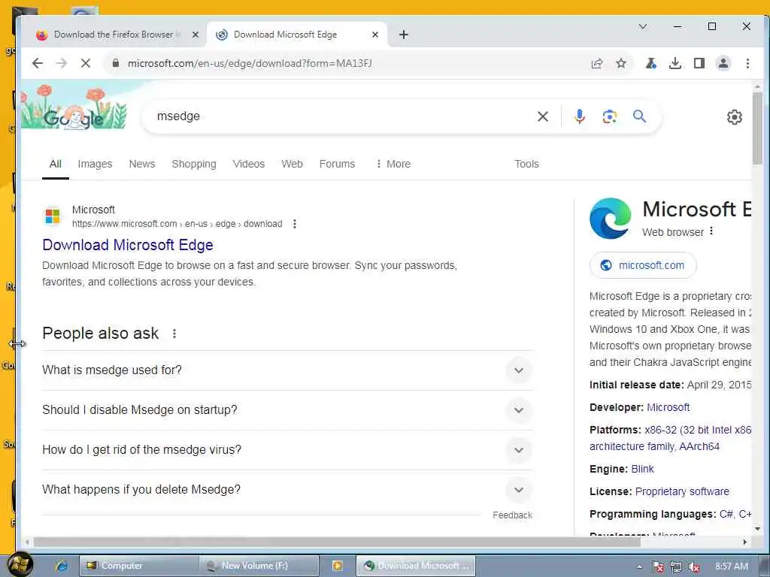The height and width of the screenshot is (577, 770).
Task: Switch to the Web results tab
Action: point(292,164)
